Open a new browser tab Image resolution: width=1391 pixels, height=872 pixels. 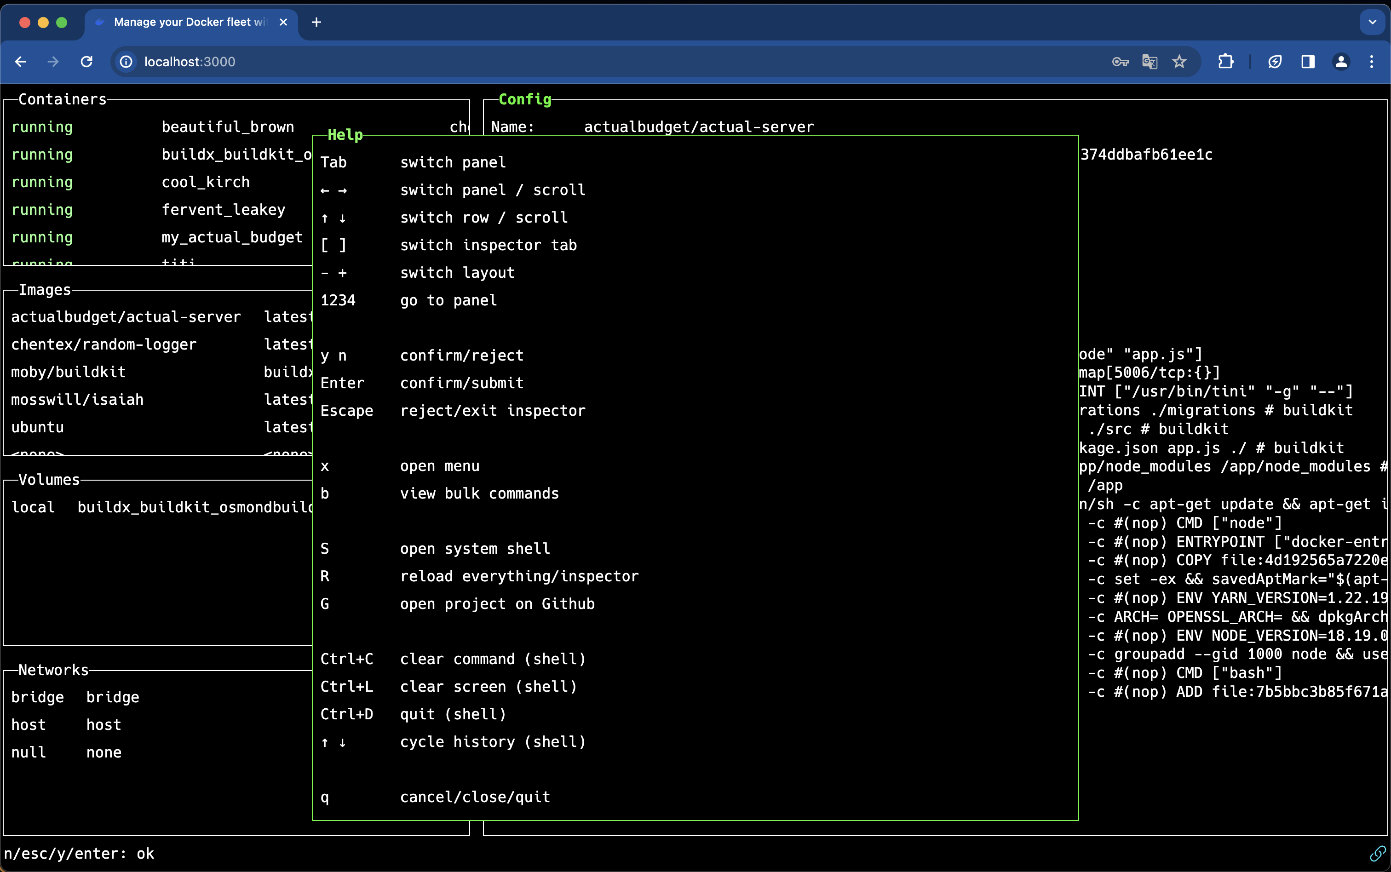pos(316,22)
